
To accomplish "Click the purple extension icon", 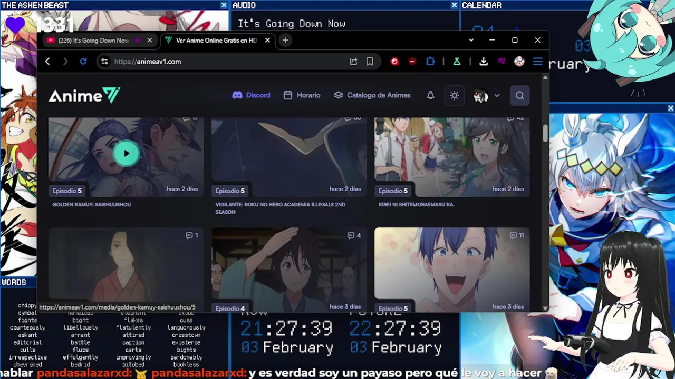I will point(502,62).
